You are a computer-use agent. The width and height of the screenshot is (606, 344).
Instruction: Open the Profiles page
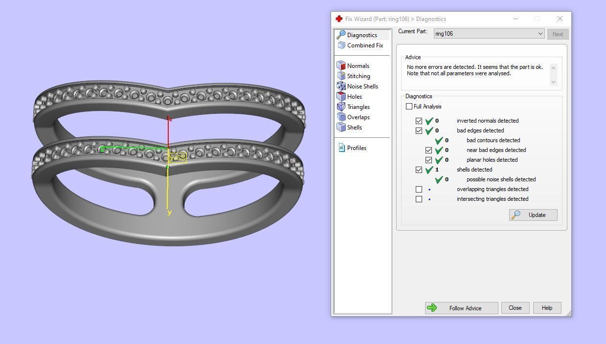[x=356, y=148]
